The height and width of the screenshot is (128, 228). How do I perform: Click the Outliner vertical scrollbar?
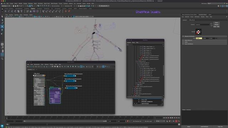click(x=163, y=70)
